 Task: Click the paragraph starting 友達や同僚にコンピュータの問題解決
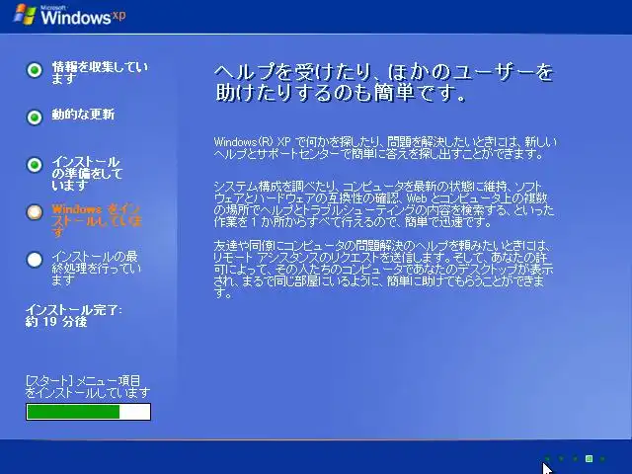coord(383,269)
